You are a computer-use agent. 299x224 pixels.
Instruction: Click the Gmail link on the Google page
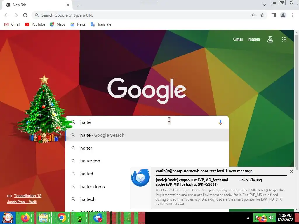(x=238, y=39)
